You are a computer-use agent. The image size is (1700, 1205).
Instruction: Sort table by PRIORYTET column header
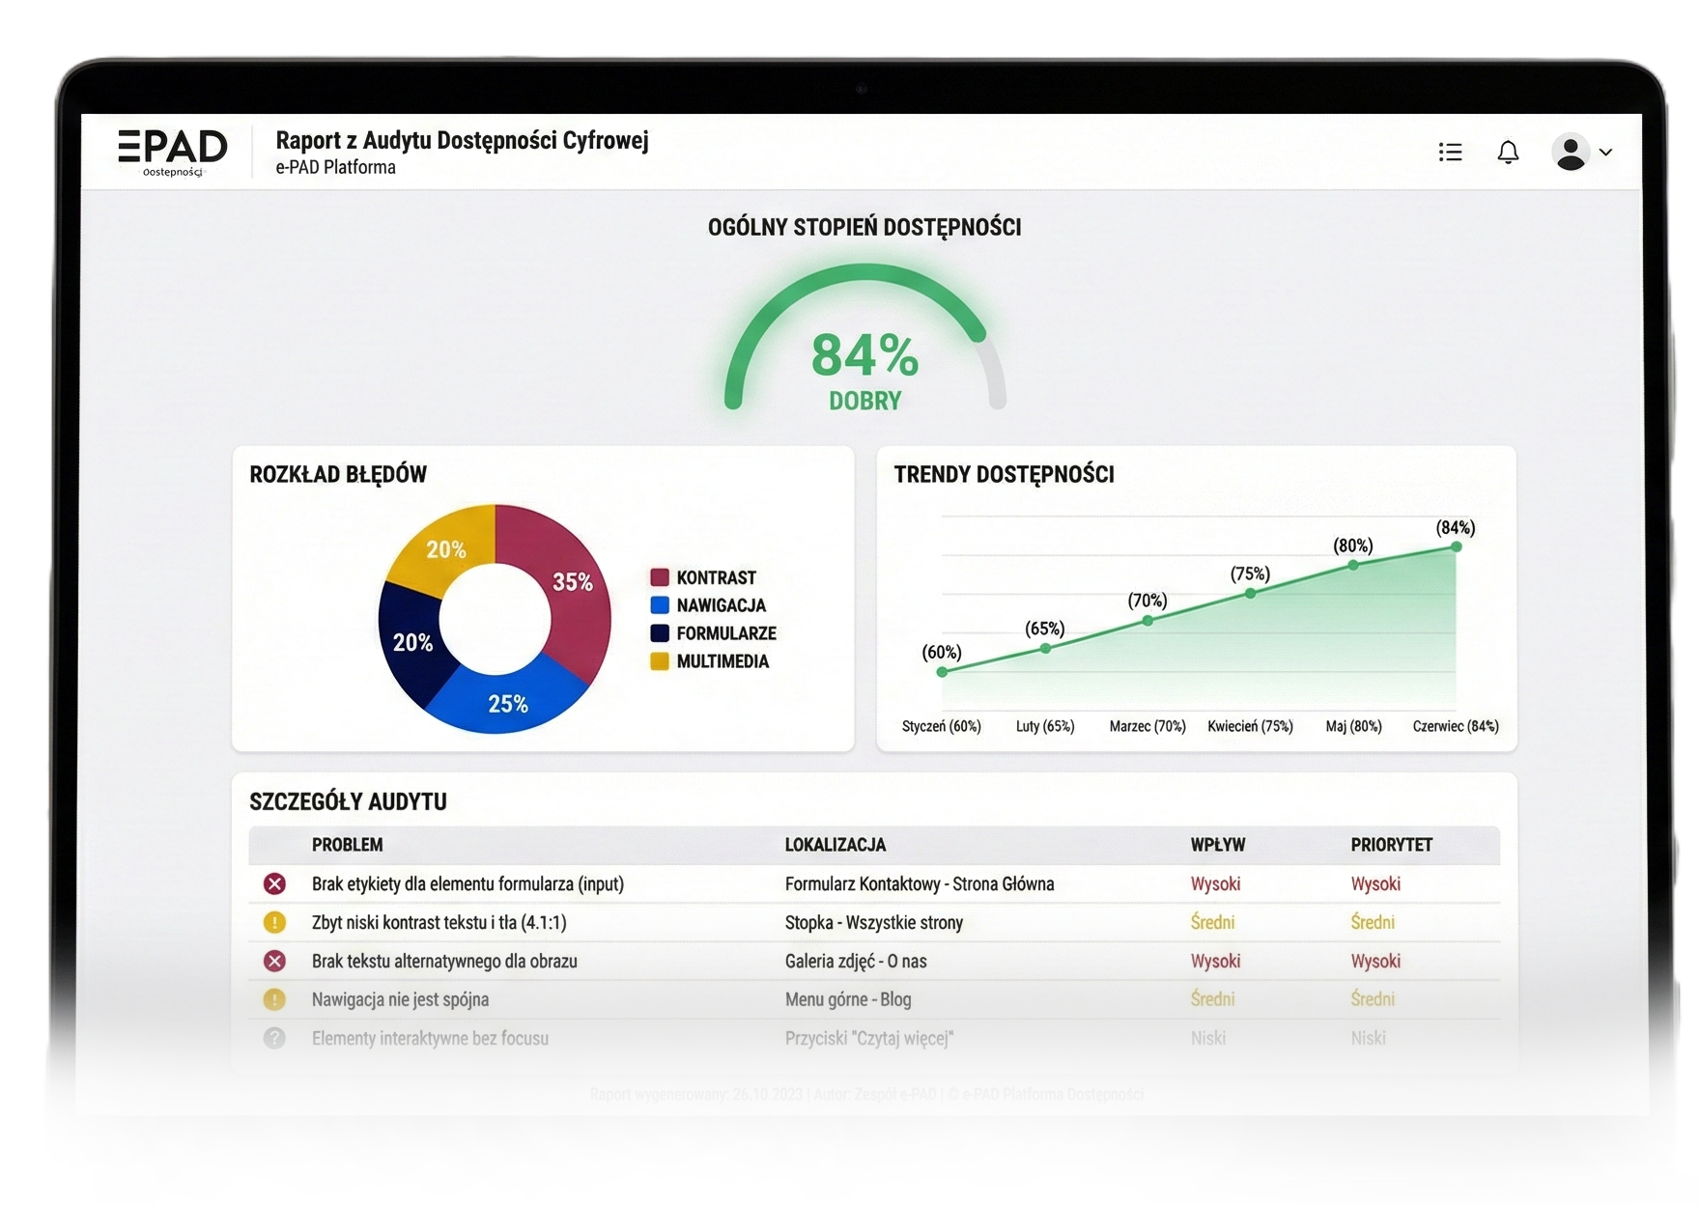pyautogui.click(x=1391, y=845)
